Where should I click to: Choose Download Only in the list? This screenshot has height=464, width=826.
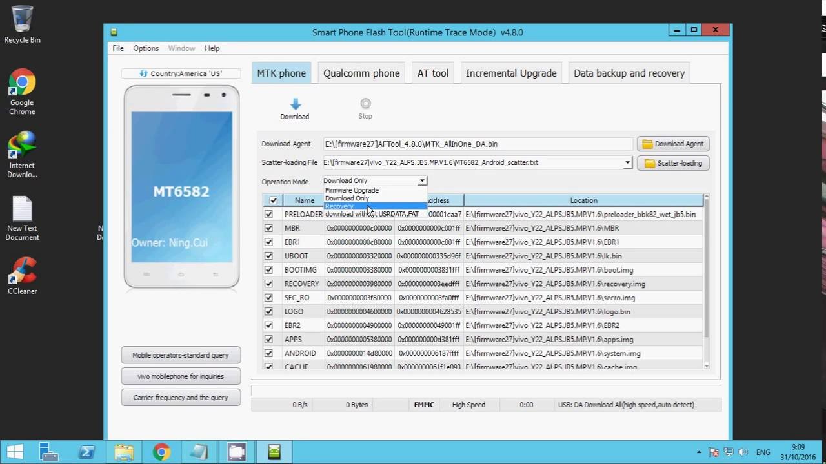point(375,198)
